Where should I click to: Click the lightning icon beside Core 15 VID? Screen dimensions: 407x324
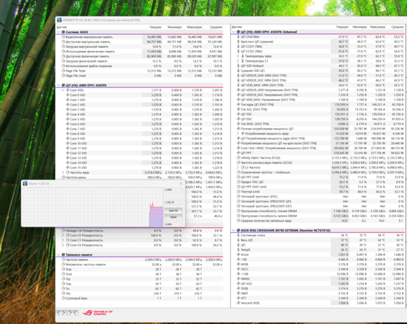[67, 167]
